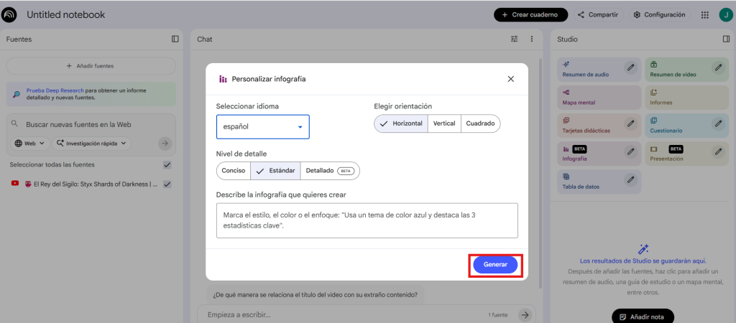Open chat settings tune icon

pos(514,39)
